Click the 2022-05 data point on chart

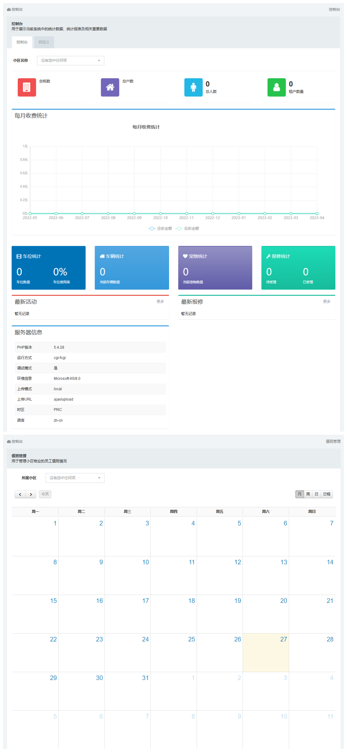pos(30,213)
